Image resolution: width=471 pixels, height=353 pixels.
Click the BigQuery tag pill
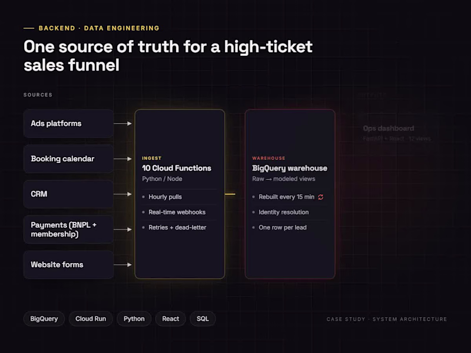(44, 319)
